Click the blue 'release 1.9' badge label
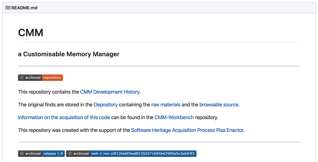This screenshot has height=162, width=318. (x=53, y=154)
